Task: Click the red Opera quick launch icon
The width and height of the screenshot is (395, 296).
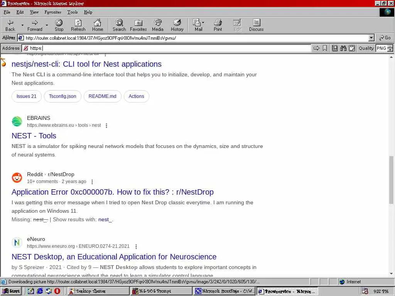Action: [57, 291]
